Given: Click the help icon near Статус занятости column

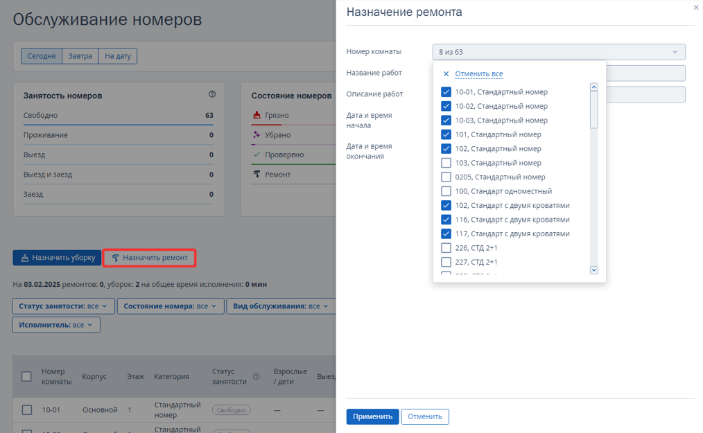Looking at the screenshot, I should click(x=257, y=376).
